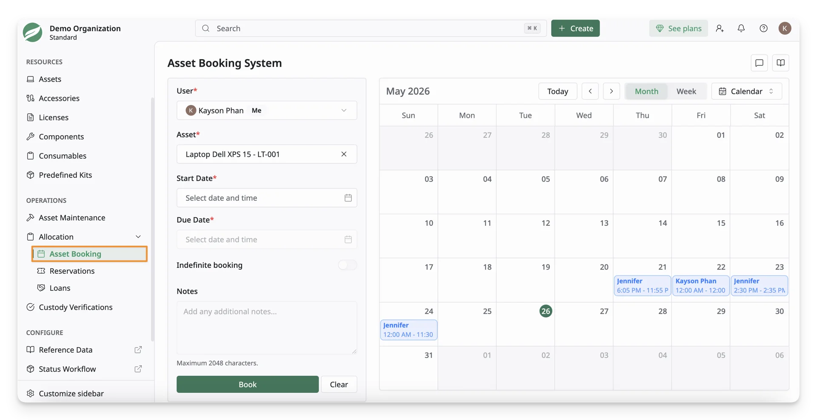Screen dimensions: 817x420
Task: Click Status Workflow sidebar item
Action: tap(67, 369)
